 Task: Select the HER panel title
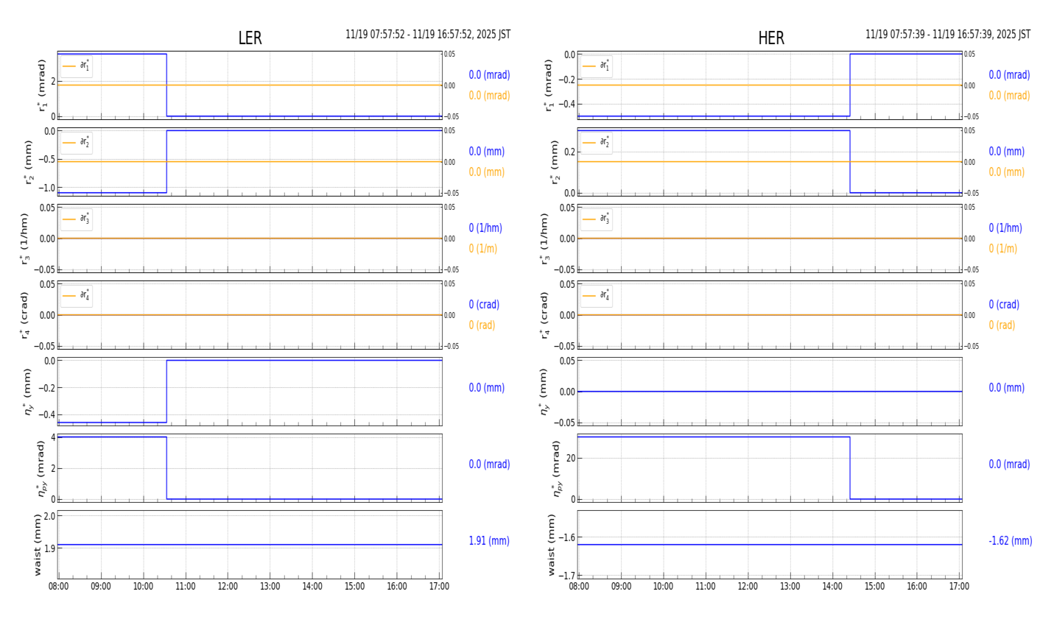click(770, 39)
